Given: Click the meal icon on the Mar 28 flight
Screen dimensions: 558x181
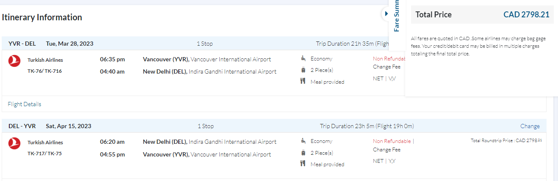Looking at the screenshot, I should pyautogui.click(x=303, y=82).
